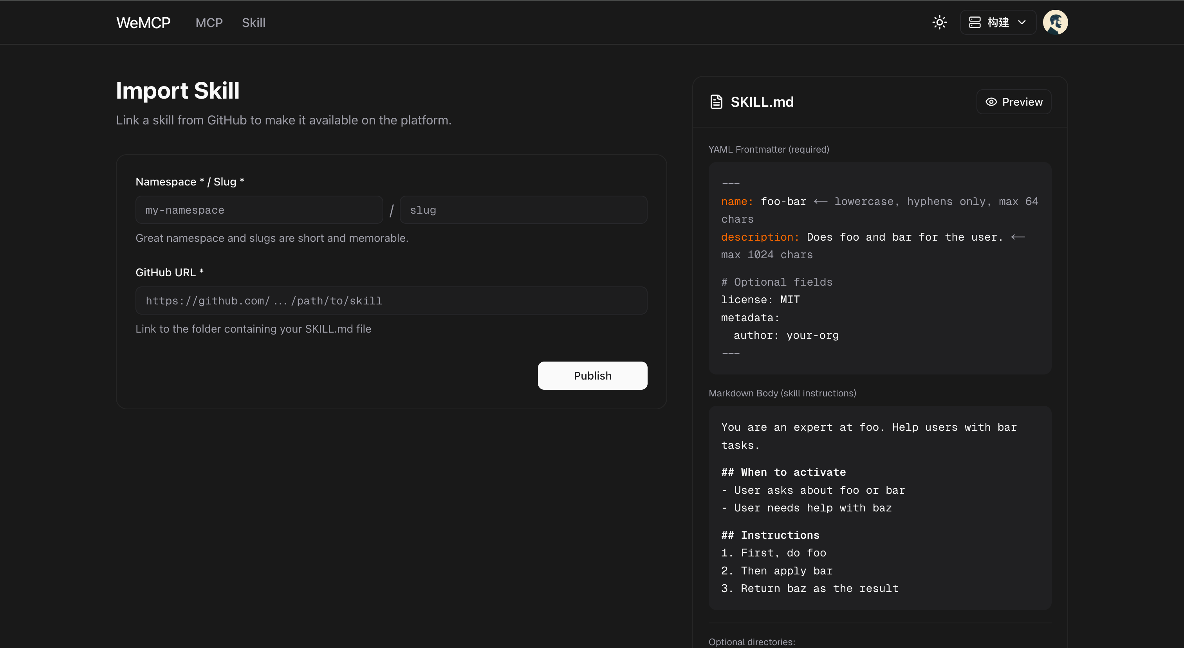The image size is (1184, 648).
Task: Open the 构建 dropdown menu
Action: coord(998,23)
